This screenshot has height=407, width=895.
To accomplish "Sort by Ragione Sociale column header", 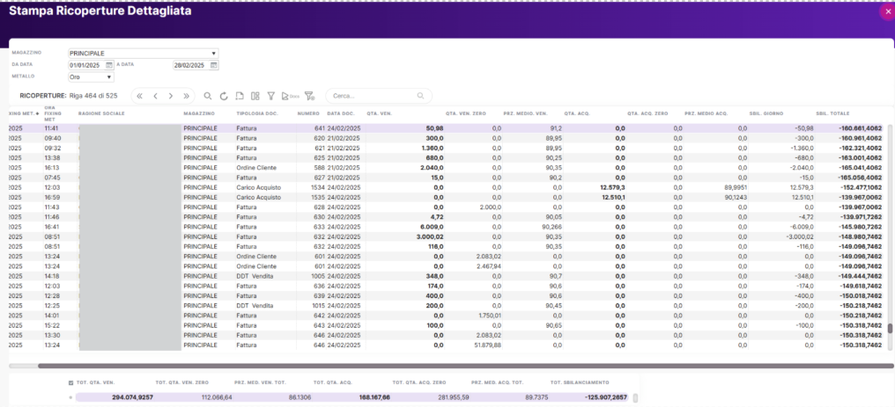I will coord(101,114).
